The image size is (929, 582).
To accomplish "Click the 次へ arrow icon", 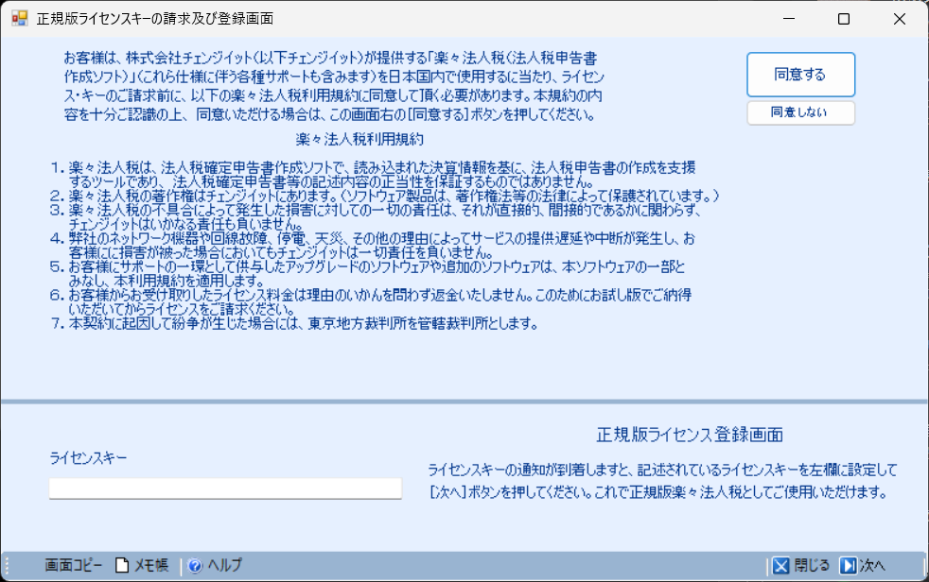I will 848,566.
